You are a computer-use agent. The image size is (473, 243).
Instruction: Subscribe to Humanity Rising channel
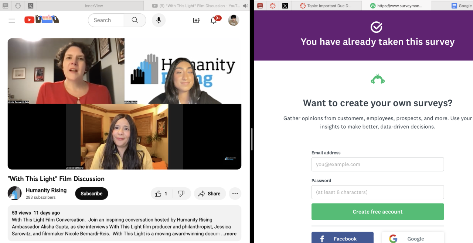(92, 194)
